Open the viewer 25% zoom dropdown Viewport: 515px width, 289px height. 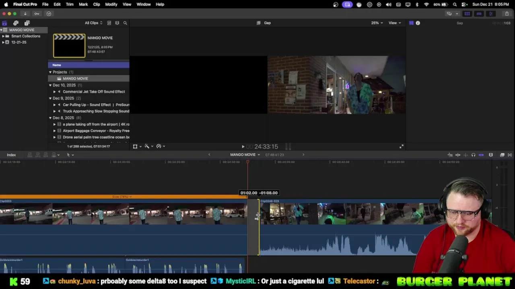point(377,23)
